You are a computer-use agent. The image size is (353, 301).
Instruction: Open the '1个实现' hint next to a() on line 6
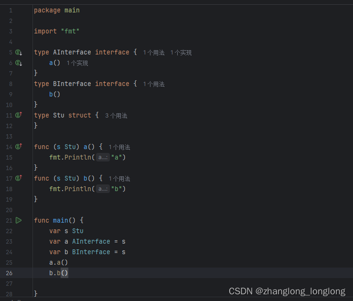click(x=77, y=63)
